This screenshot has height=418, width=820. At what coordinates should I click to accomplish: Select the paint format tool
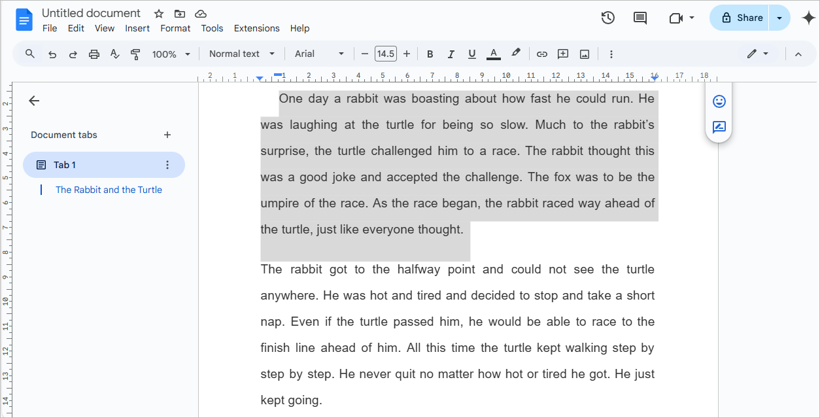[135, 54]
